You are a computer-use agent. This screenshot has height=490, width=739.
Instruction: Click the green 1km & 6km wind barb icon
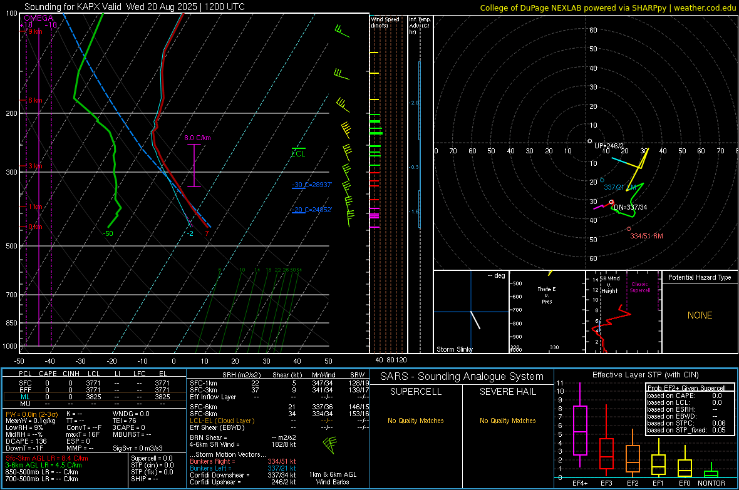pyautogui.click(x=331, y=445)
